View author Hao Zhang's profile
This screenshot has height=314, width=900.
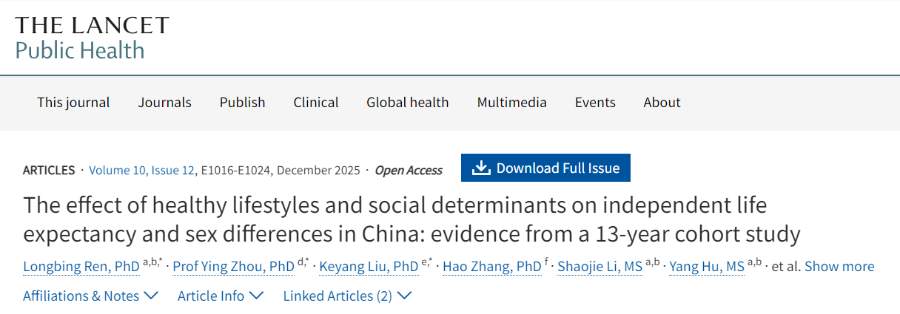(491, 267)
